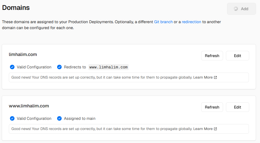Open the Git branch link

click(x=163, y=22)
